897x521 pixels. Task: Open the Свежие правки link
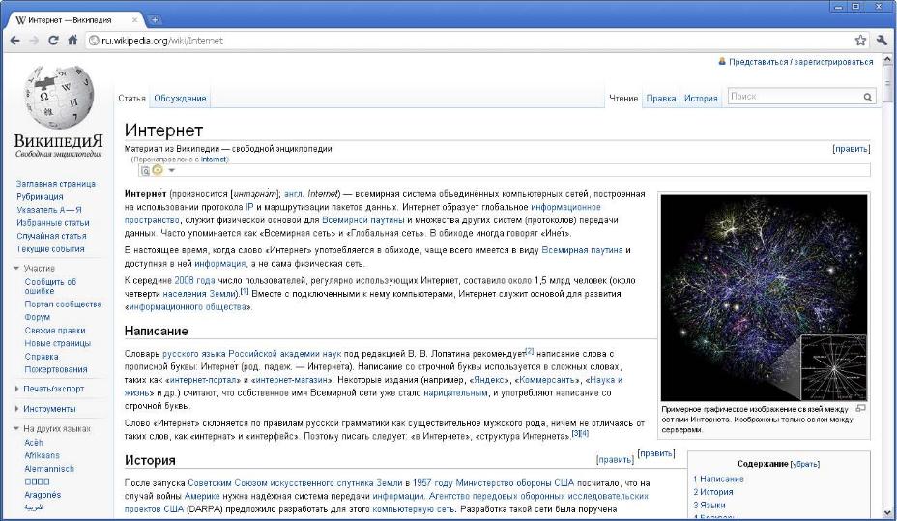pyautogui.click(x=55, y=331)
